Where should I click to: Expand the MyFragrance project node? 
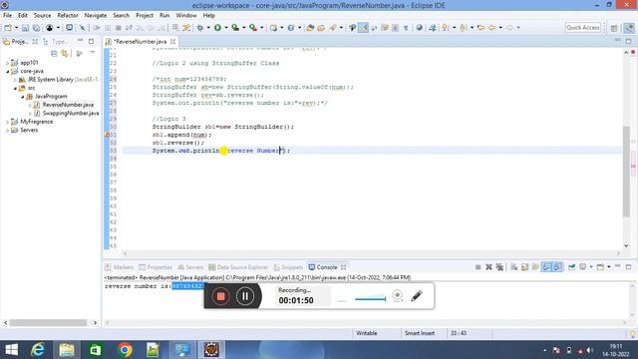pyautogui.click(x=7, y=122)
